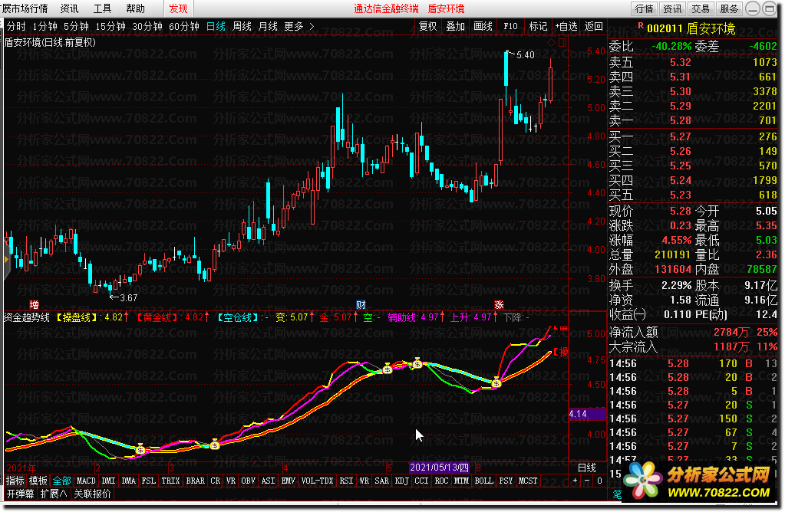
Task: Select the OBV indicator
Action: [x=249, y=481]
